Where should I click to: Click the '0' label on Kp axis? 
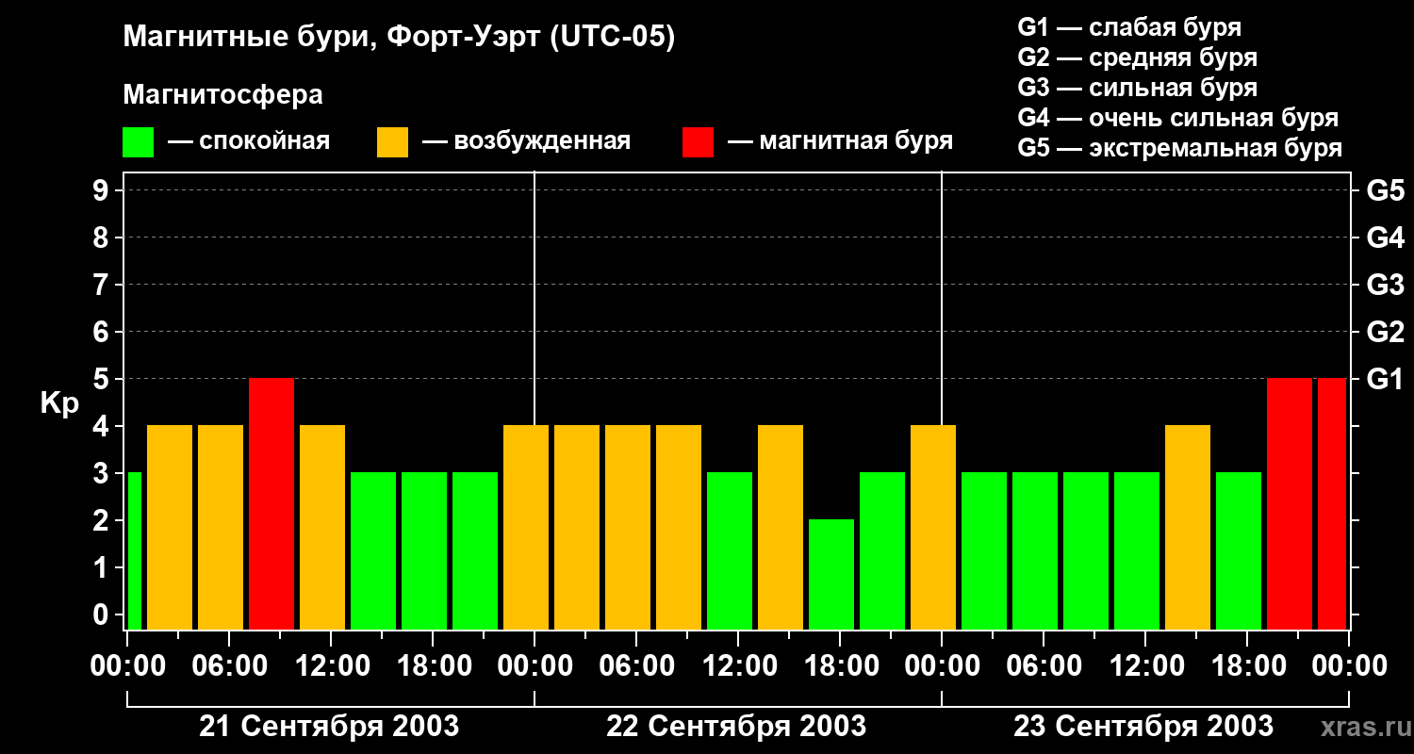click(103, 615)
